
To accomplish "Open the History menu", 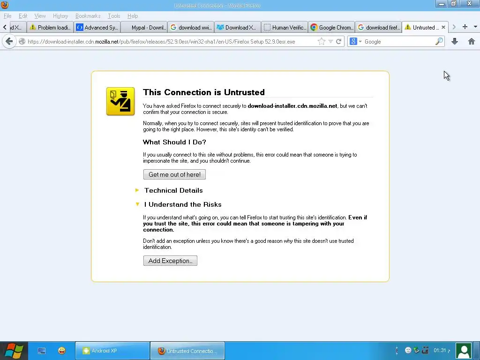I will pyautogui.click(x=60, y=16).
